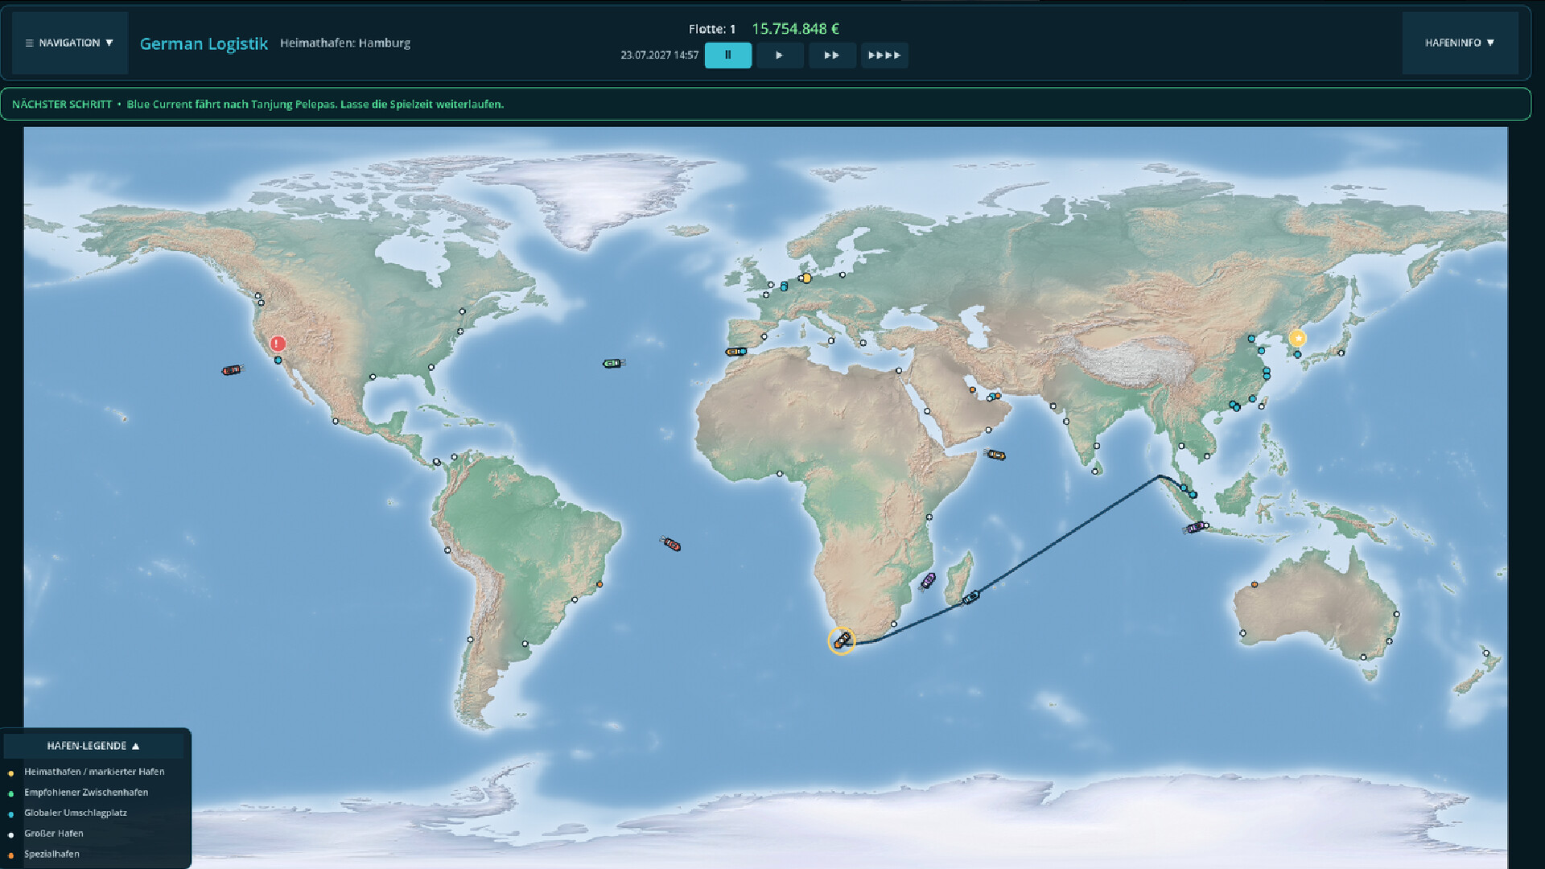The height and width of the screenshot is (869, 1545).
Task: Click the date 23.07.2027 14:57
Action: (659, 56)
